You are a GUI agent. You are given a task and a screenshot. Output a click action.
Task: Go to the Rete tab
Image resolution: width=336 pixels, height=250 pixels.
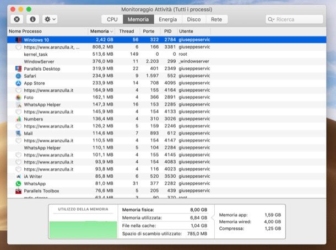216,19
